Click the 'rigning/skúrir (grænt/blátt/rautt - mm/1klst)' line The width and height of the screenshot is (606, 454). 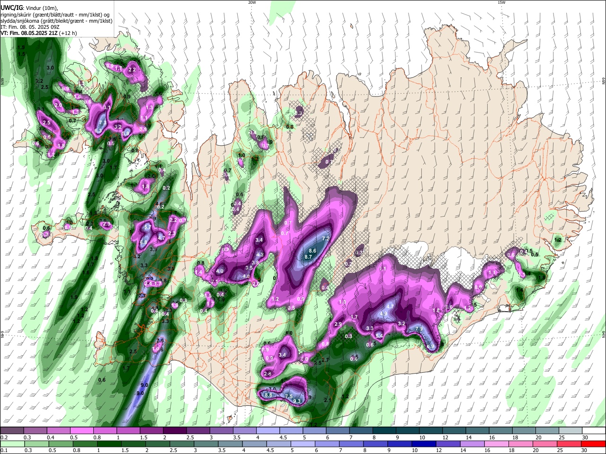pyautogui.click(x=56, y=14)
